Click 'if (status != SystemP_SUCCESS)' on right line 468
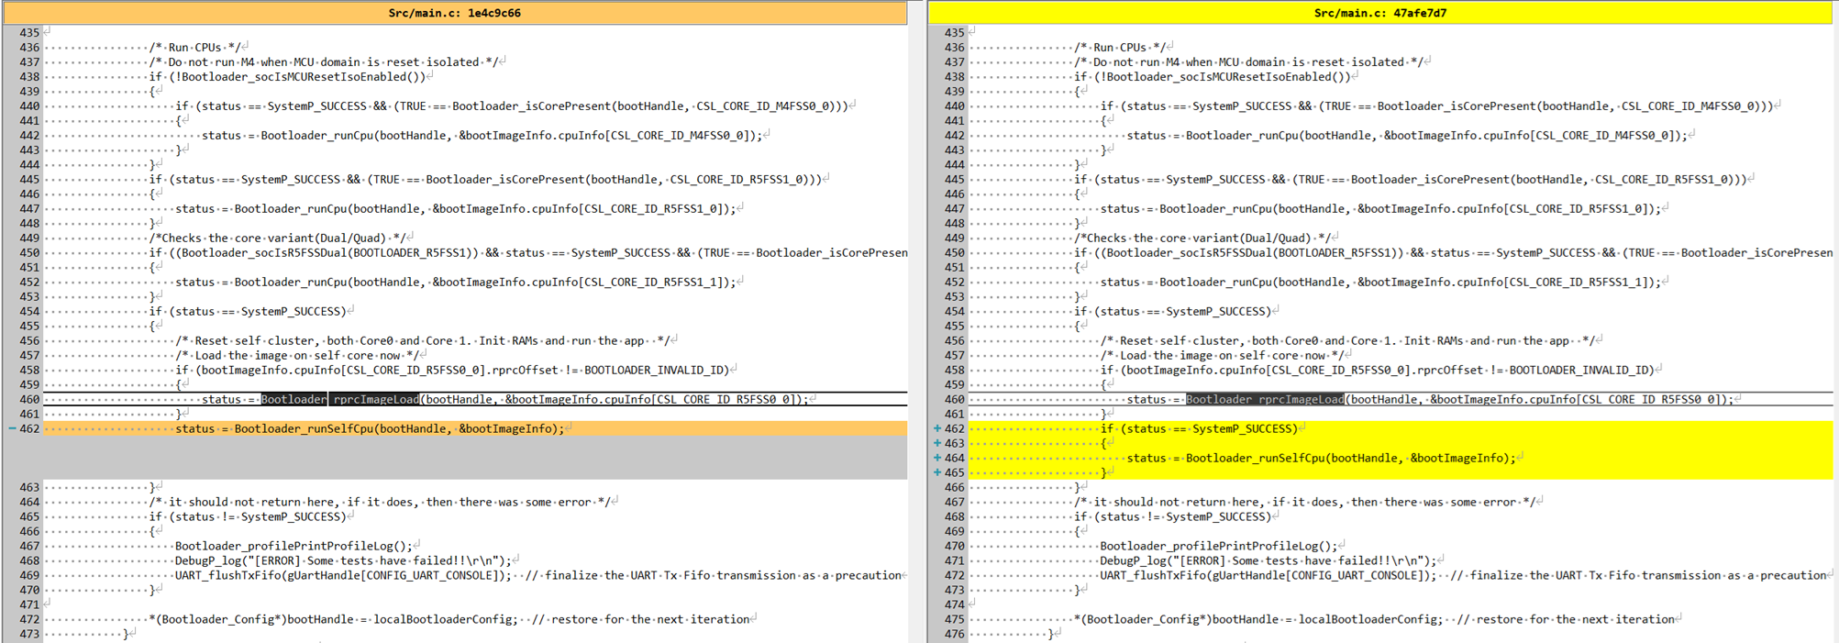The image size is (1839, 643). 1173,516
